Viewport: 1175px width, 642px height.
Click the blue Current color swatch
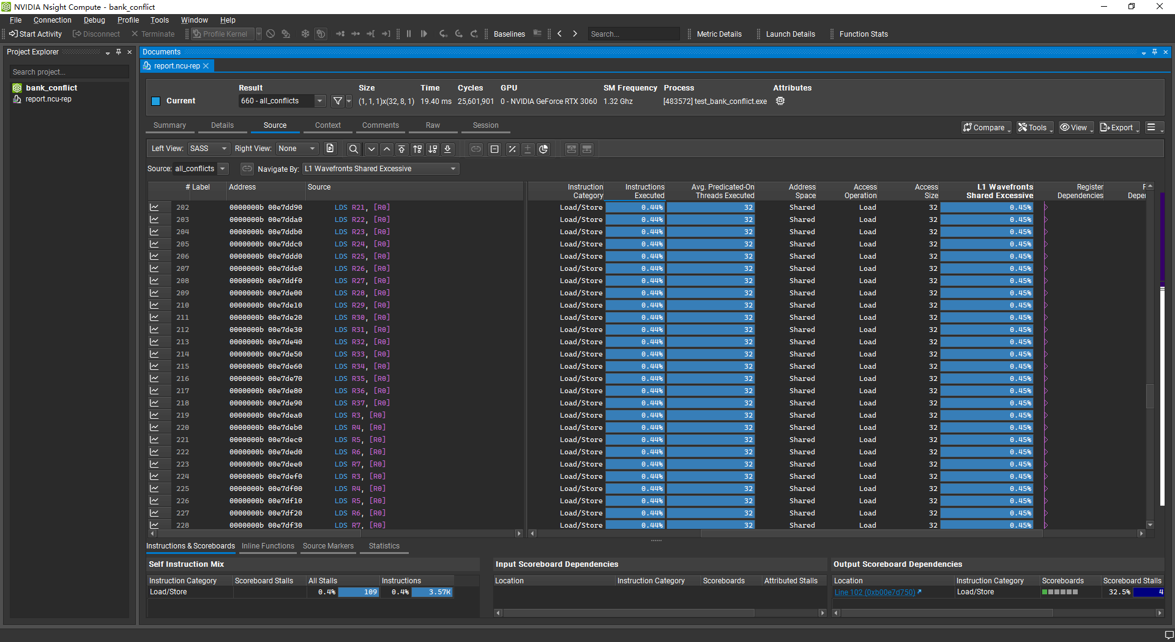click(155, 101)
